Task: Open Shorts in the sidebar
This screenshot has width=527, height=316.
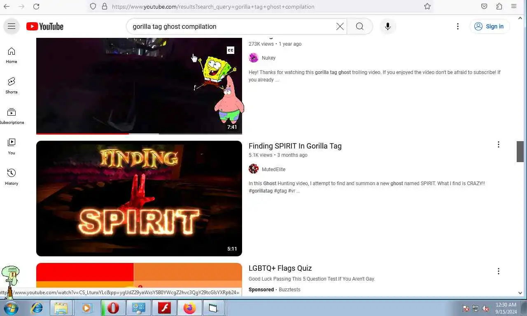Action: pyautogui.click(x=12, y=86)
